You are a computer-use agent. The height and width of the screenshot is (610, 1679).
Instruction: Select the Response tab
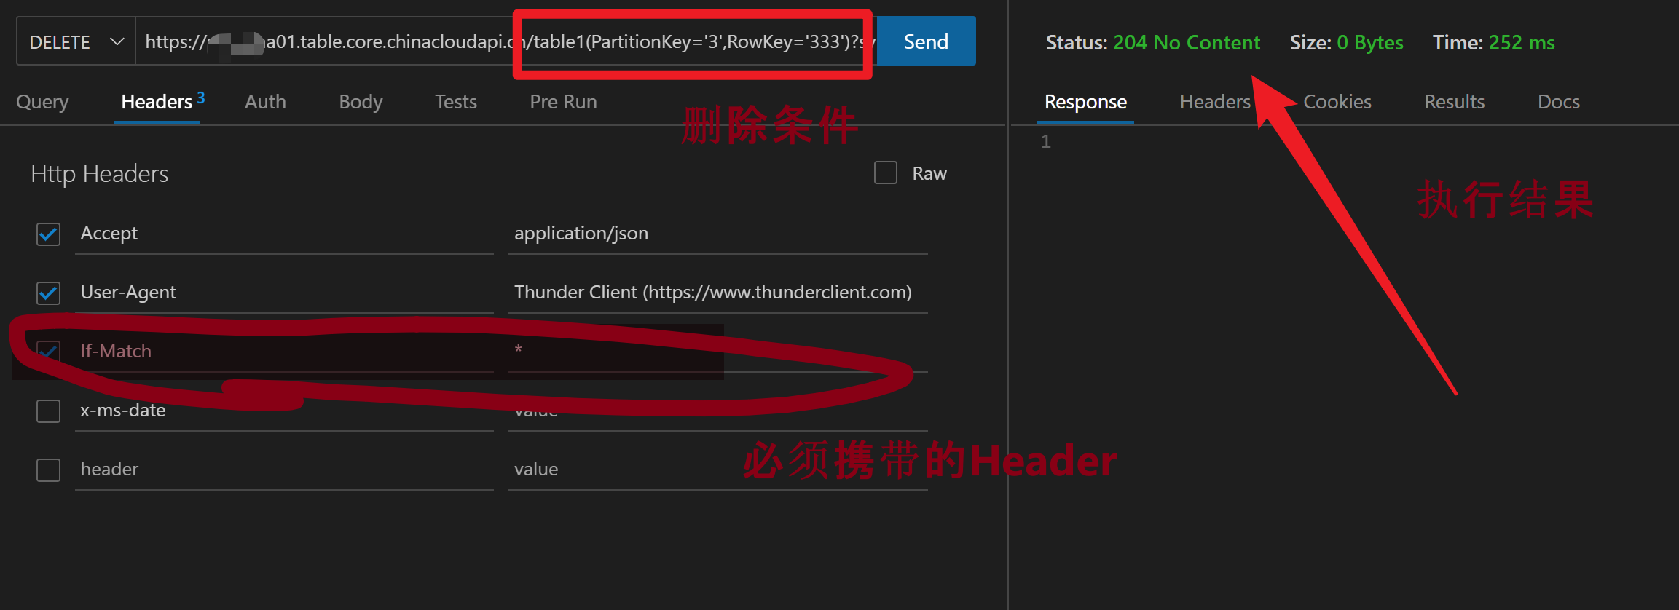click(x=1085, y=102)
